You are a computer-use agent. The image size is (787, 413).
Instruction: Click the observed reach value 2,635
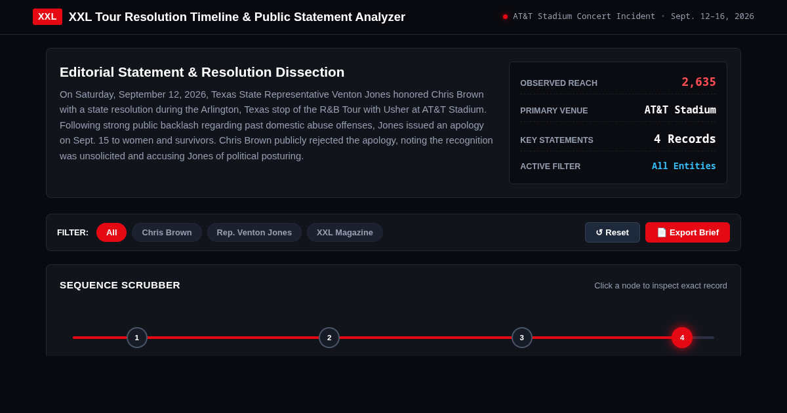pos(698,82)
